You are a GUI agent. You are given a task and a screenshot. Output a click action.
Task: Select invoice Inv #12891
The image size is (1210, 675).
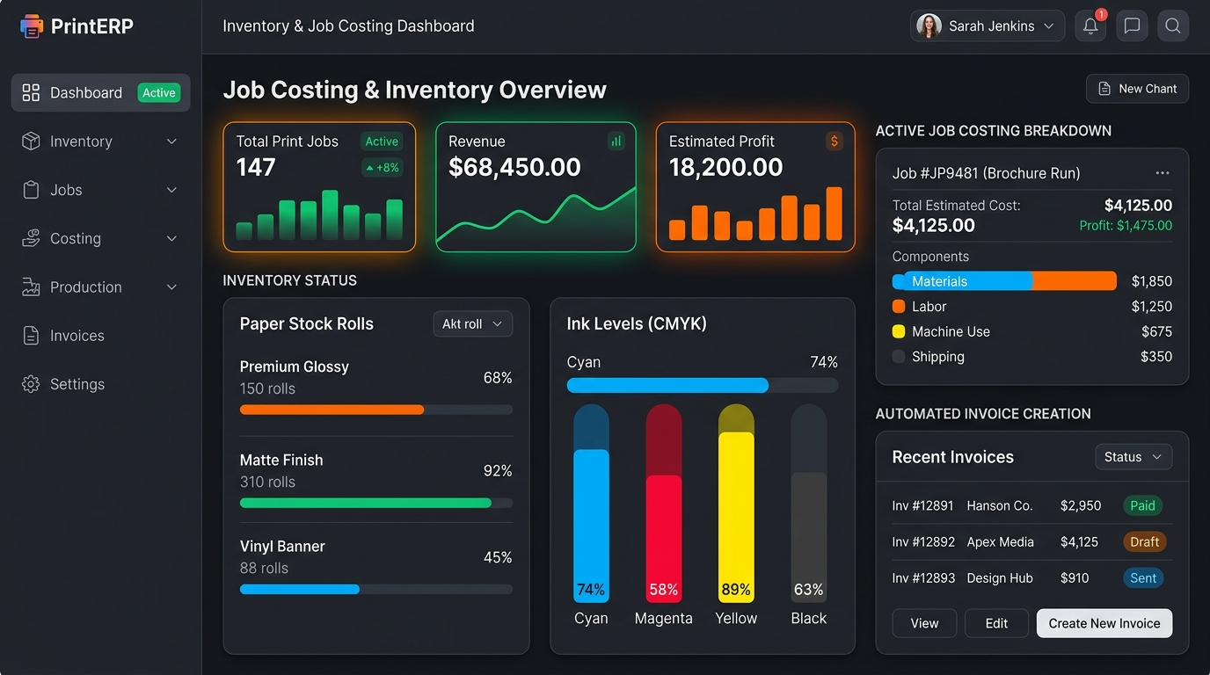922,505
